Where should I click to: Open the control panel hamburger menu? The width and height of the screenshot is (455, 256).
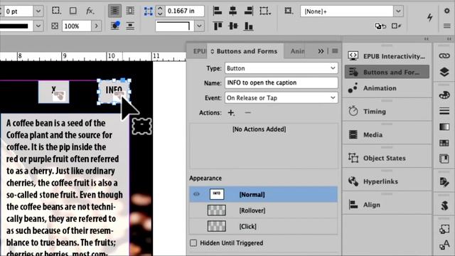click(x=447, y=26)
